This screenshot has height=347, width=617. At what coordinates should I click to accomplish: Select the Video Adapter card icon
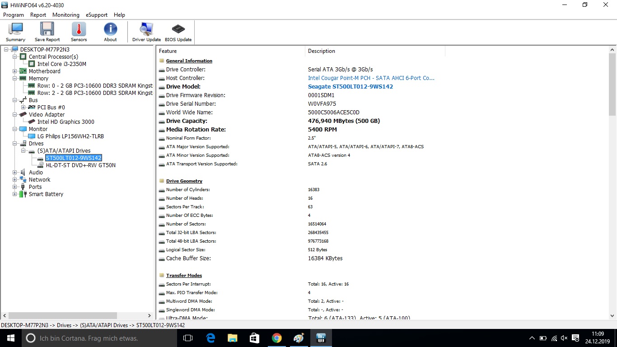click(x=23, y=115)
